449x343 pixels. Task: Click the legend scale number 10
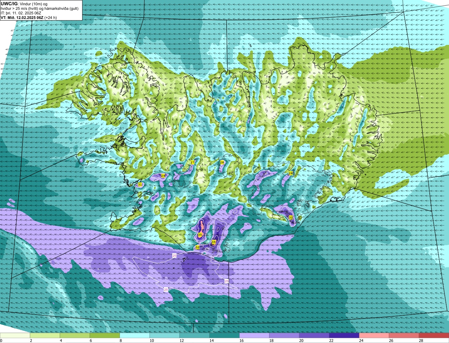pos(152,341)
